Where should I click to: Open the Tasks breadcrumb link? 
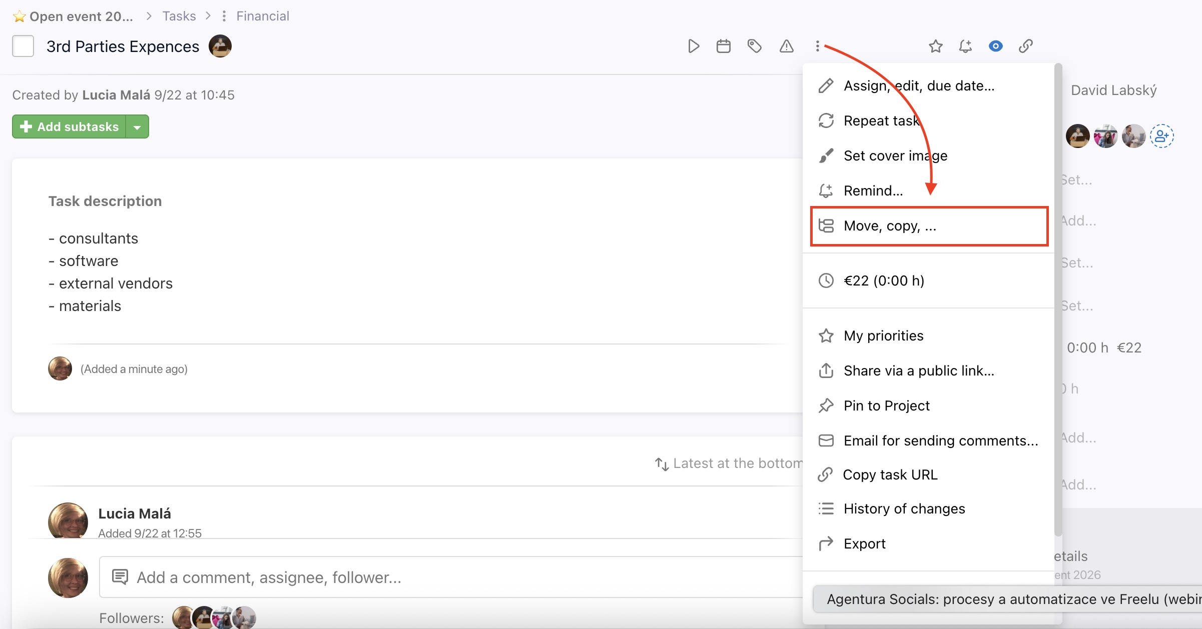(x=179, y=16)
